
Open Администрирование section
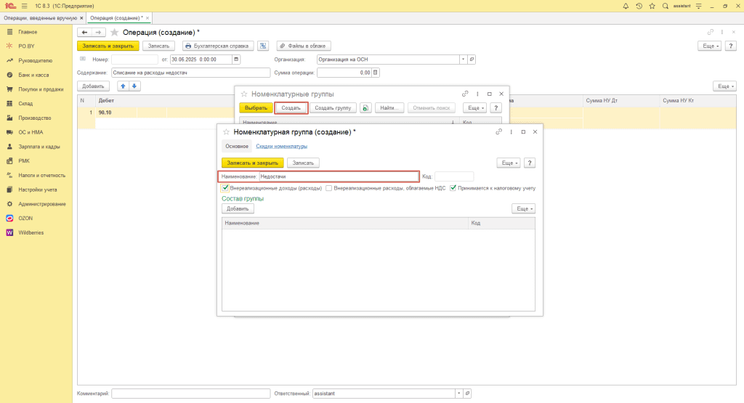click(x=41, y=204)
